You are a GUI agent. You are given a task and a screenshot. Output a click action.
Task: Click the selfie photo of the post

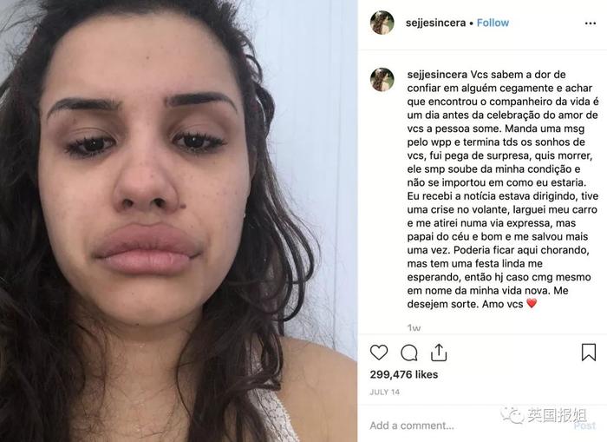point(179,221)
